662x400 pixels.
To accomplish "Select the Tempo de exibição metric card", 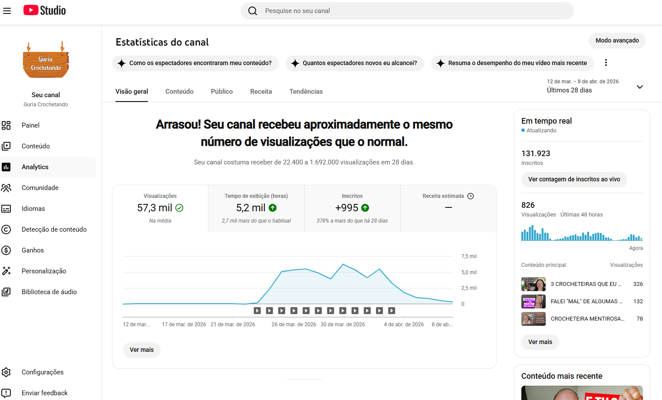I will [x=256, y=209].
